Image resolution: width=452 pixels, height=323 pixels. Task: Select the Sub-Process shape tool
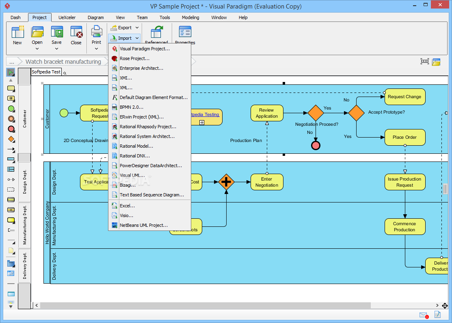(11, 99)
